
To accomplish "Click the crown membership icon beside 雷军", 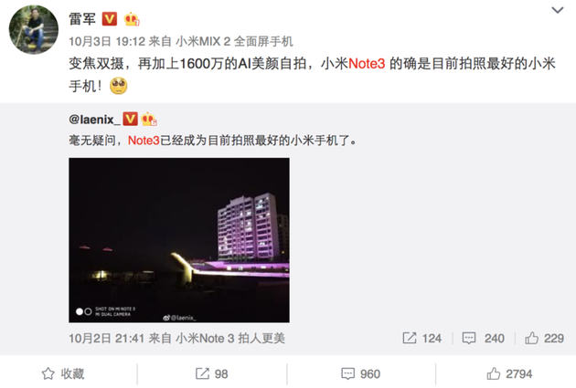I will pos(132,19).
